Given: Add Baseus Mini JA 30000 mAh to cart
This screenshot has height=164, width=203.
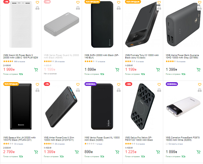Looking at the screenshot, I should [x=36, y=151].
